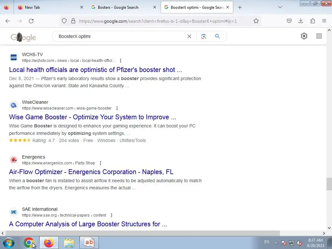Click the SAE International favicon
This screenshot has width=332, height=249.
coord(14,212)
